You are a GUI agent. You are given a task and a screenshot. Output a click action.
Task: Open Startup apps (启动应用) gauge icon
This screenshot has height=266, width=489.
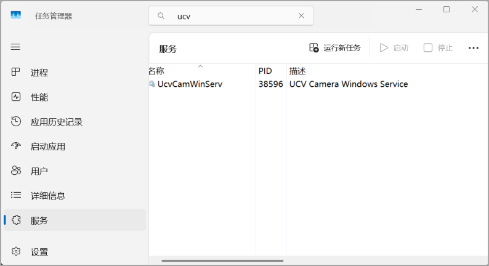16,146
